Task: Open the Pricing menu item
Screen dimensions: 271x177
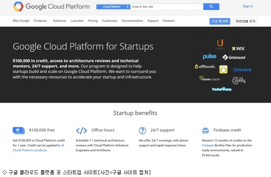Action: coord(93,21)
